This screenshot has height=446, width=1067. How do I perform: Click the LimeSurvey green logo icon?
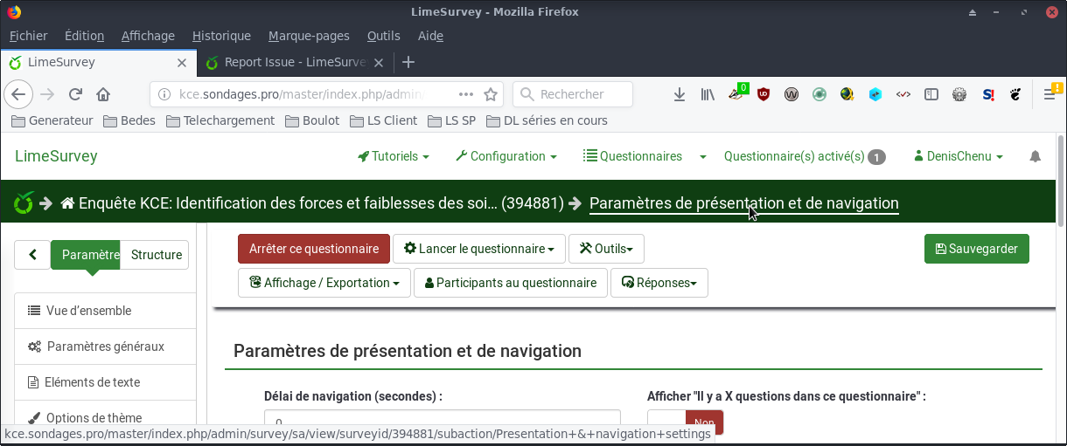pyautogui.click(x=24, y=203)
